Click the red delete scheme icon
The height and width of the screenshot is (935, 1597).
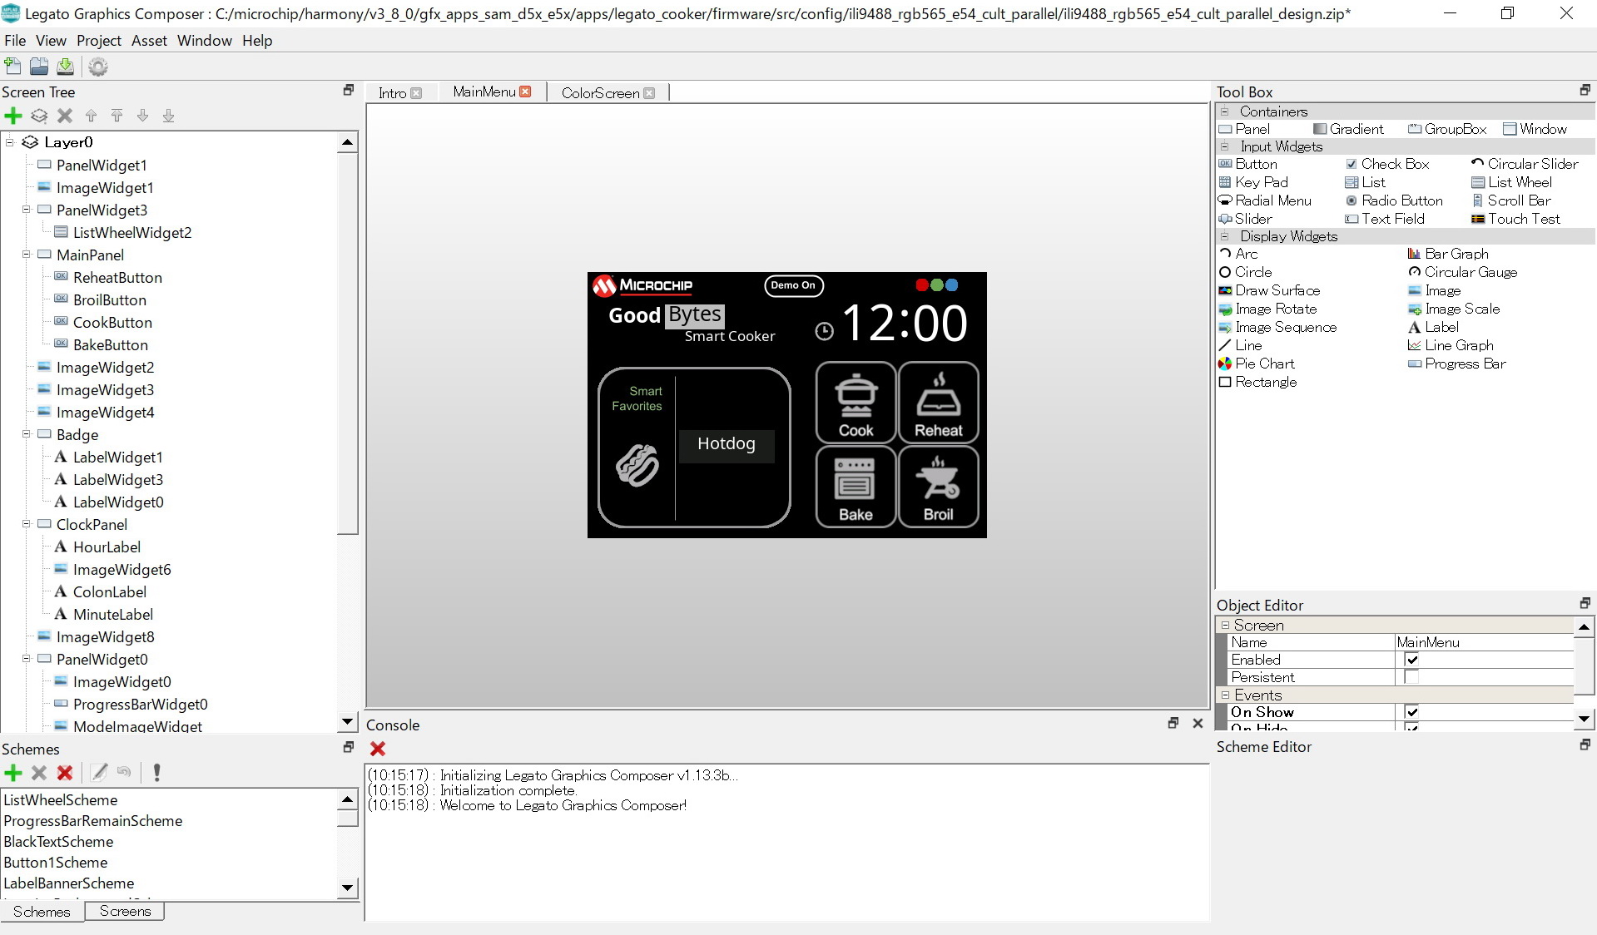click(x=65, y=773)
